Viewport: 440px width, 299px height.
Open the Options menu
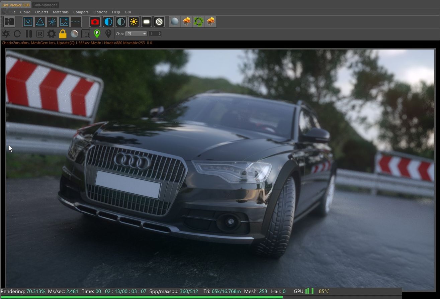coord(100,12)
